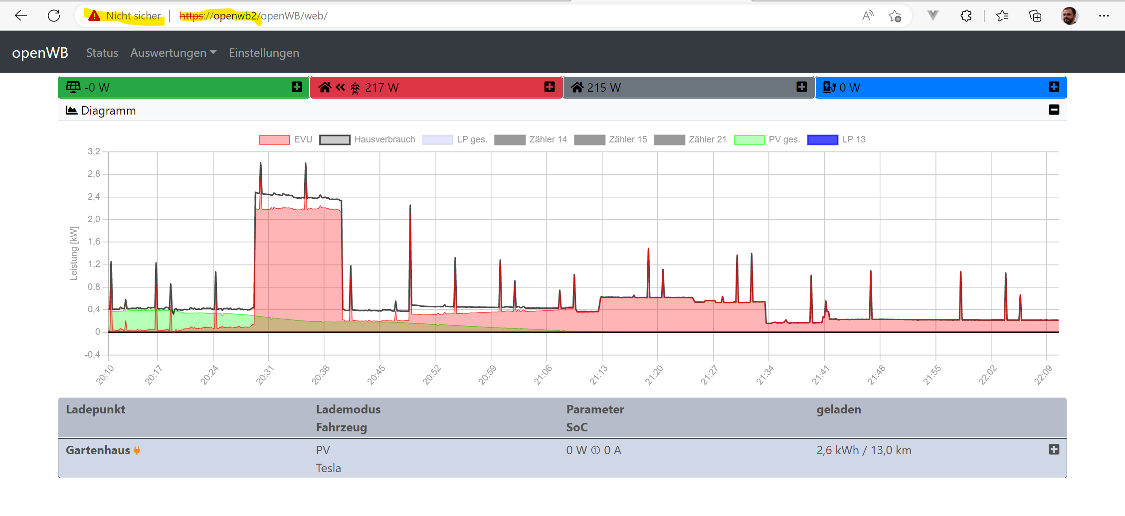Click the openWB brand link
Viewport: 1125px width, 516px height.
point(40,53)
